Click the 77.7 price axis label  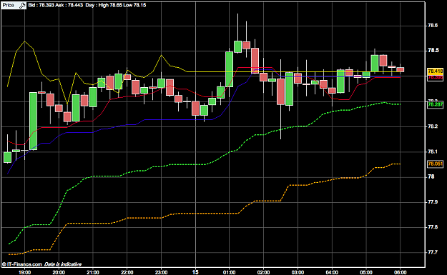click(433, 253)
